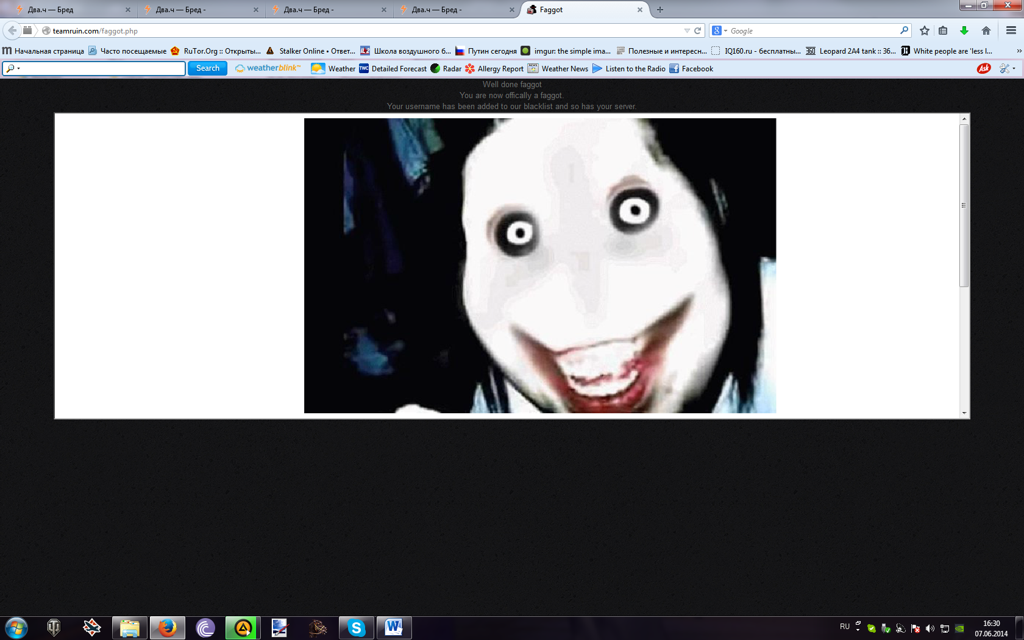Open the Firefox hamburger menu
The image size is (1024, 640).
click(1011, 30)
